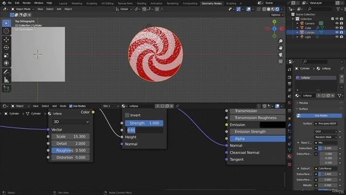Screen dimensions: 346x195
Task: Click the red X axis gizmo handle
Action: pyautogui.click(x=282, y=29)
